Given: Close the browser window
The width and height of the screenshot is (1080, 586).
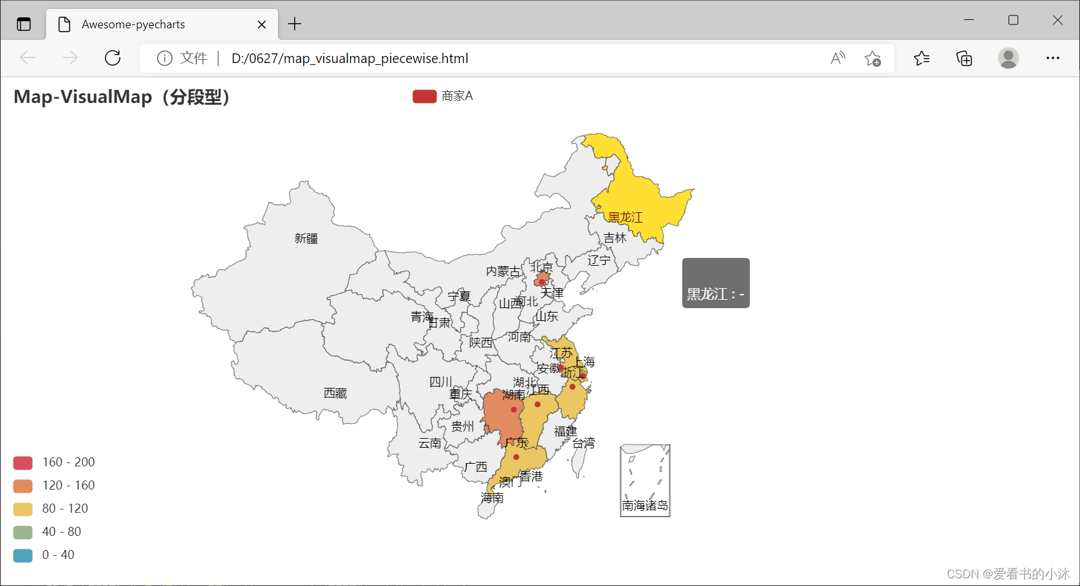Looking at the screenshot, I should click(x=1057, y=20).
